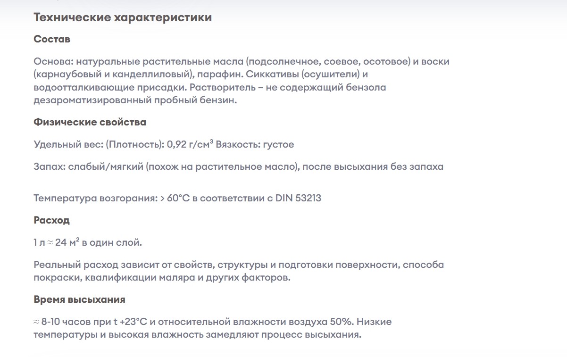This screenshot has height=357, width=567.
Task: Click the 'Расход' subheading
Action: click(52, 220)
